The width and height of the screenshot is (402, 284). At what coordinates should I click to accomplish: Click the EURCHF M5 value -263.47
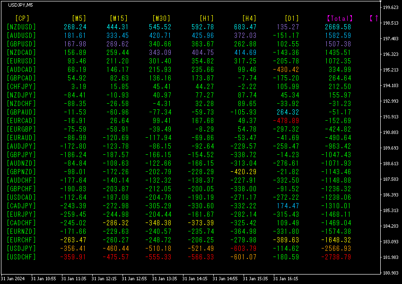(73, 240)
